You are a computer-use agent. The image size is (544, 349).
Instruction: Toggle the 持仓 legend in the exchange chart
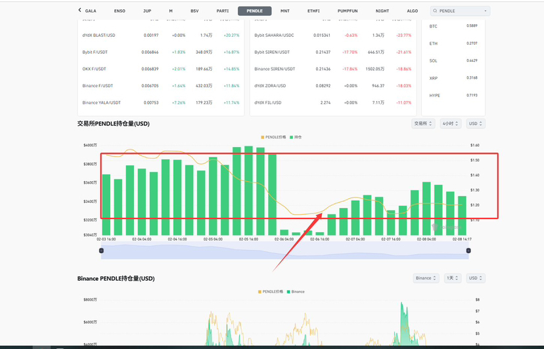coord(296,137)
